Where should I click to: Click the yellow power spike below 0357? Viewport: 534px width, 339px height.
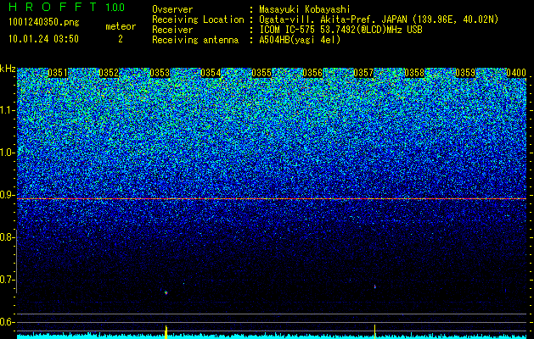[375, 331]
